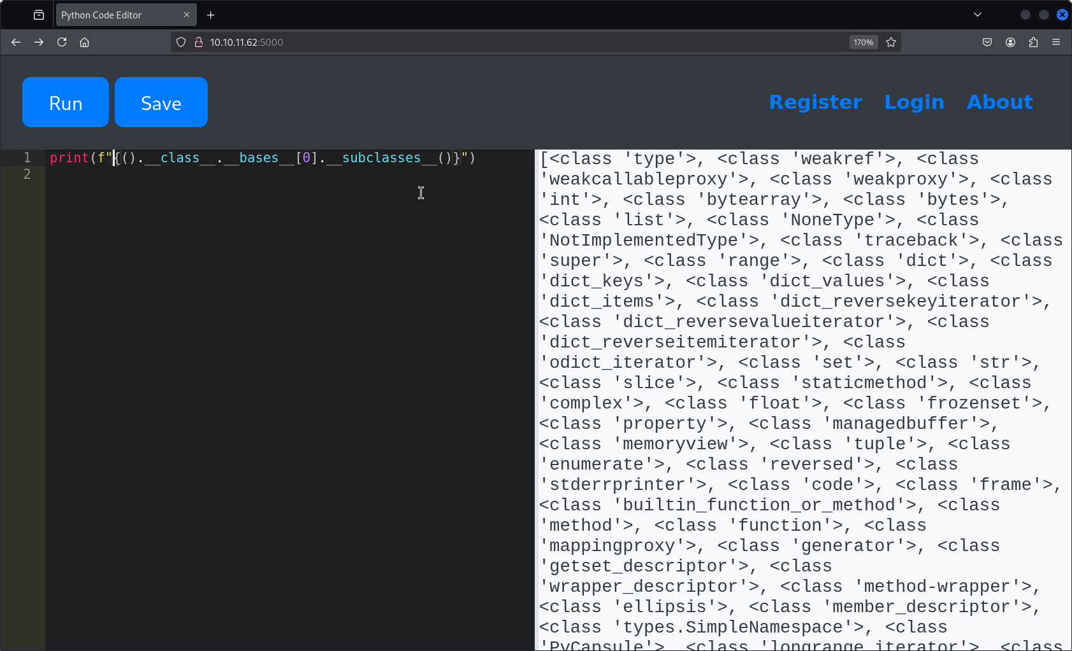
Task: Click the browser back arrow
Action: (x=16, y=42)
